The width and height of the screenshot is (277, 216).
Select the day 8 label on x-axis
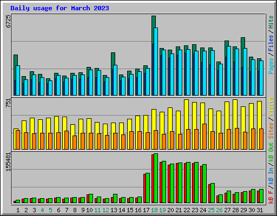coord(75,210)
